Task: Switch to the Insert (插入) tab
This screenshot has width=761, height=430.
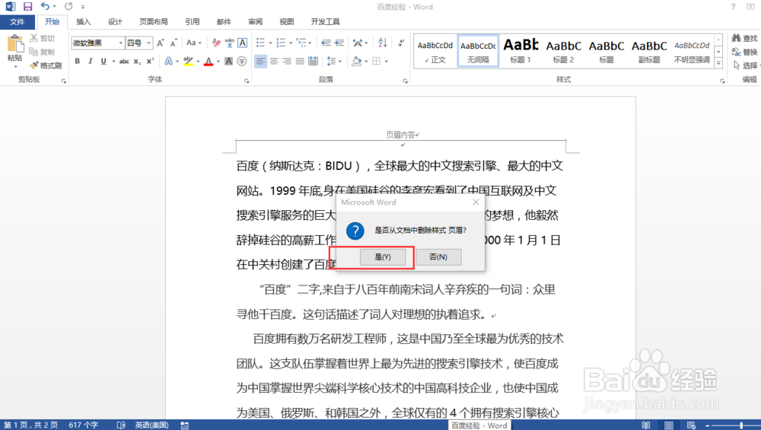Action: tap(84, 22)
